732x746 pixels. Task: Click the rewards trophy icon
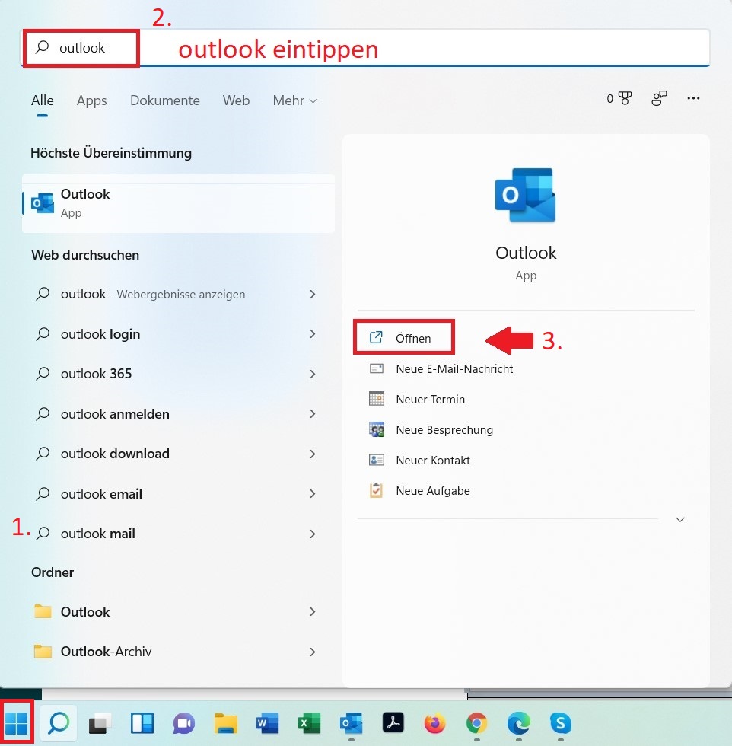click(x=625, y=98)
